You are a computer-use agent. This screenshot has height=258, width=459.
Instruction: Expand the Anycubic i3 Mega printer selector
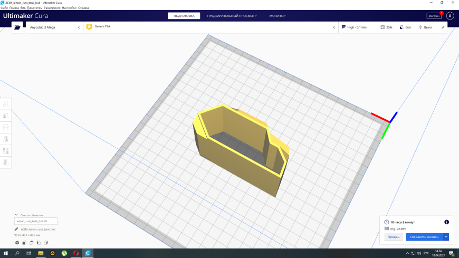[x=54, y=27]
